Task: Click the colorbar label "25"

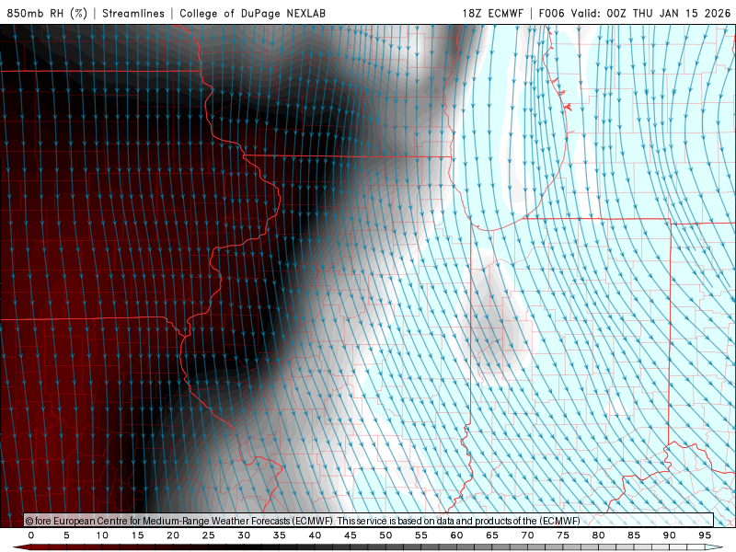Action: point(209,535)
